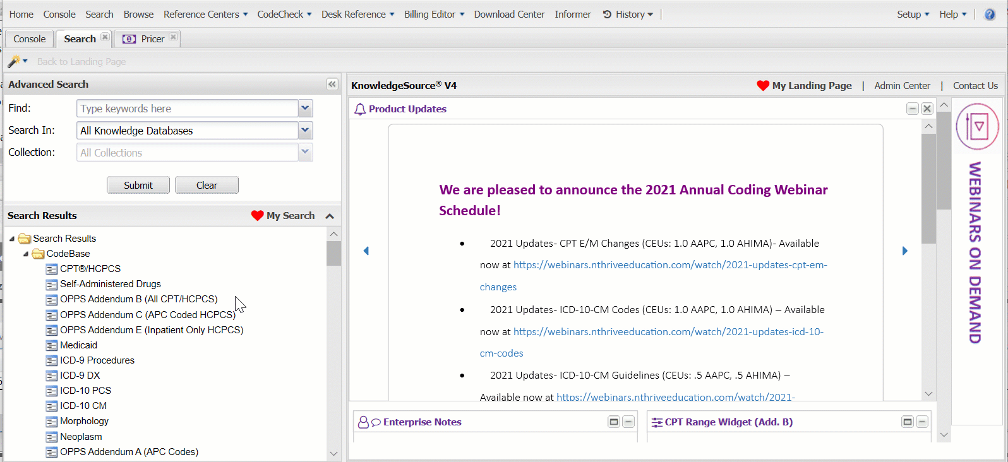The width and height of the screenshot is (1008, 462).
Task: Close the Product Updates panel
Action: click(x=927, y=109)
